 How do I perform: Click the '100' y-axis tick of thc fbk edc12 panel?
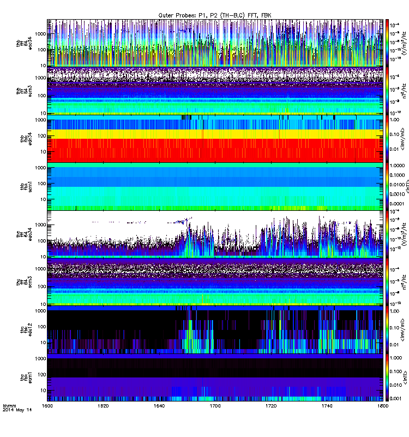[x=42, y=327]
